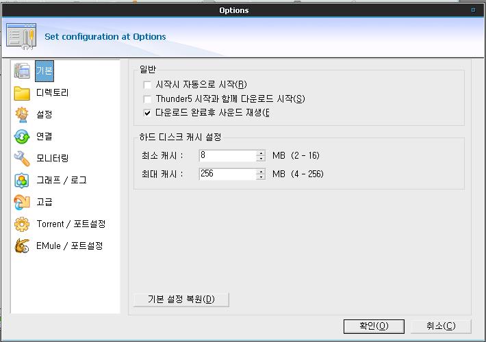Click the EMule / 포트설정 mule icon
This screenshot has width=486, height=342.
pyautogui.click(x=22, y=246)
